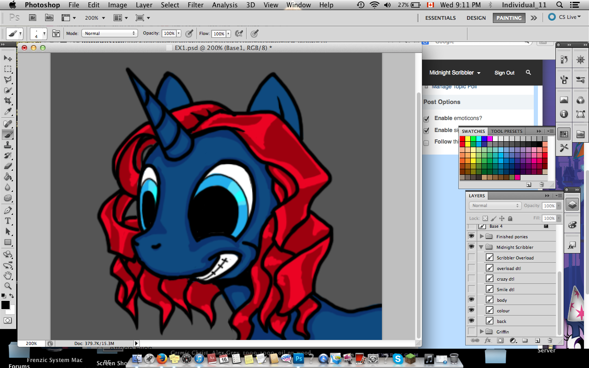Collapse the Midnight Scribbler group

click(x=482, y=247)
